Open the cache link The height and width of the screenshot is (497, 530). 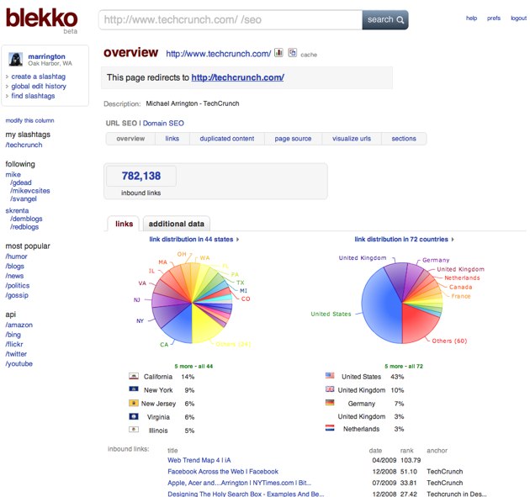coord(309,55)
